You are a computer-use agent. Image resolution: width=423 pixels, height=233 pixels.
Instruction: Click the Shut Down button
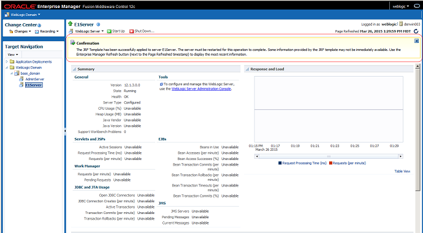click(x=142, y=31)
